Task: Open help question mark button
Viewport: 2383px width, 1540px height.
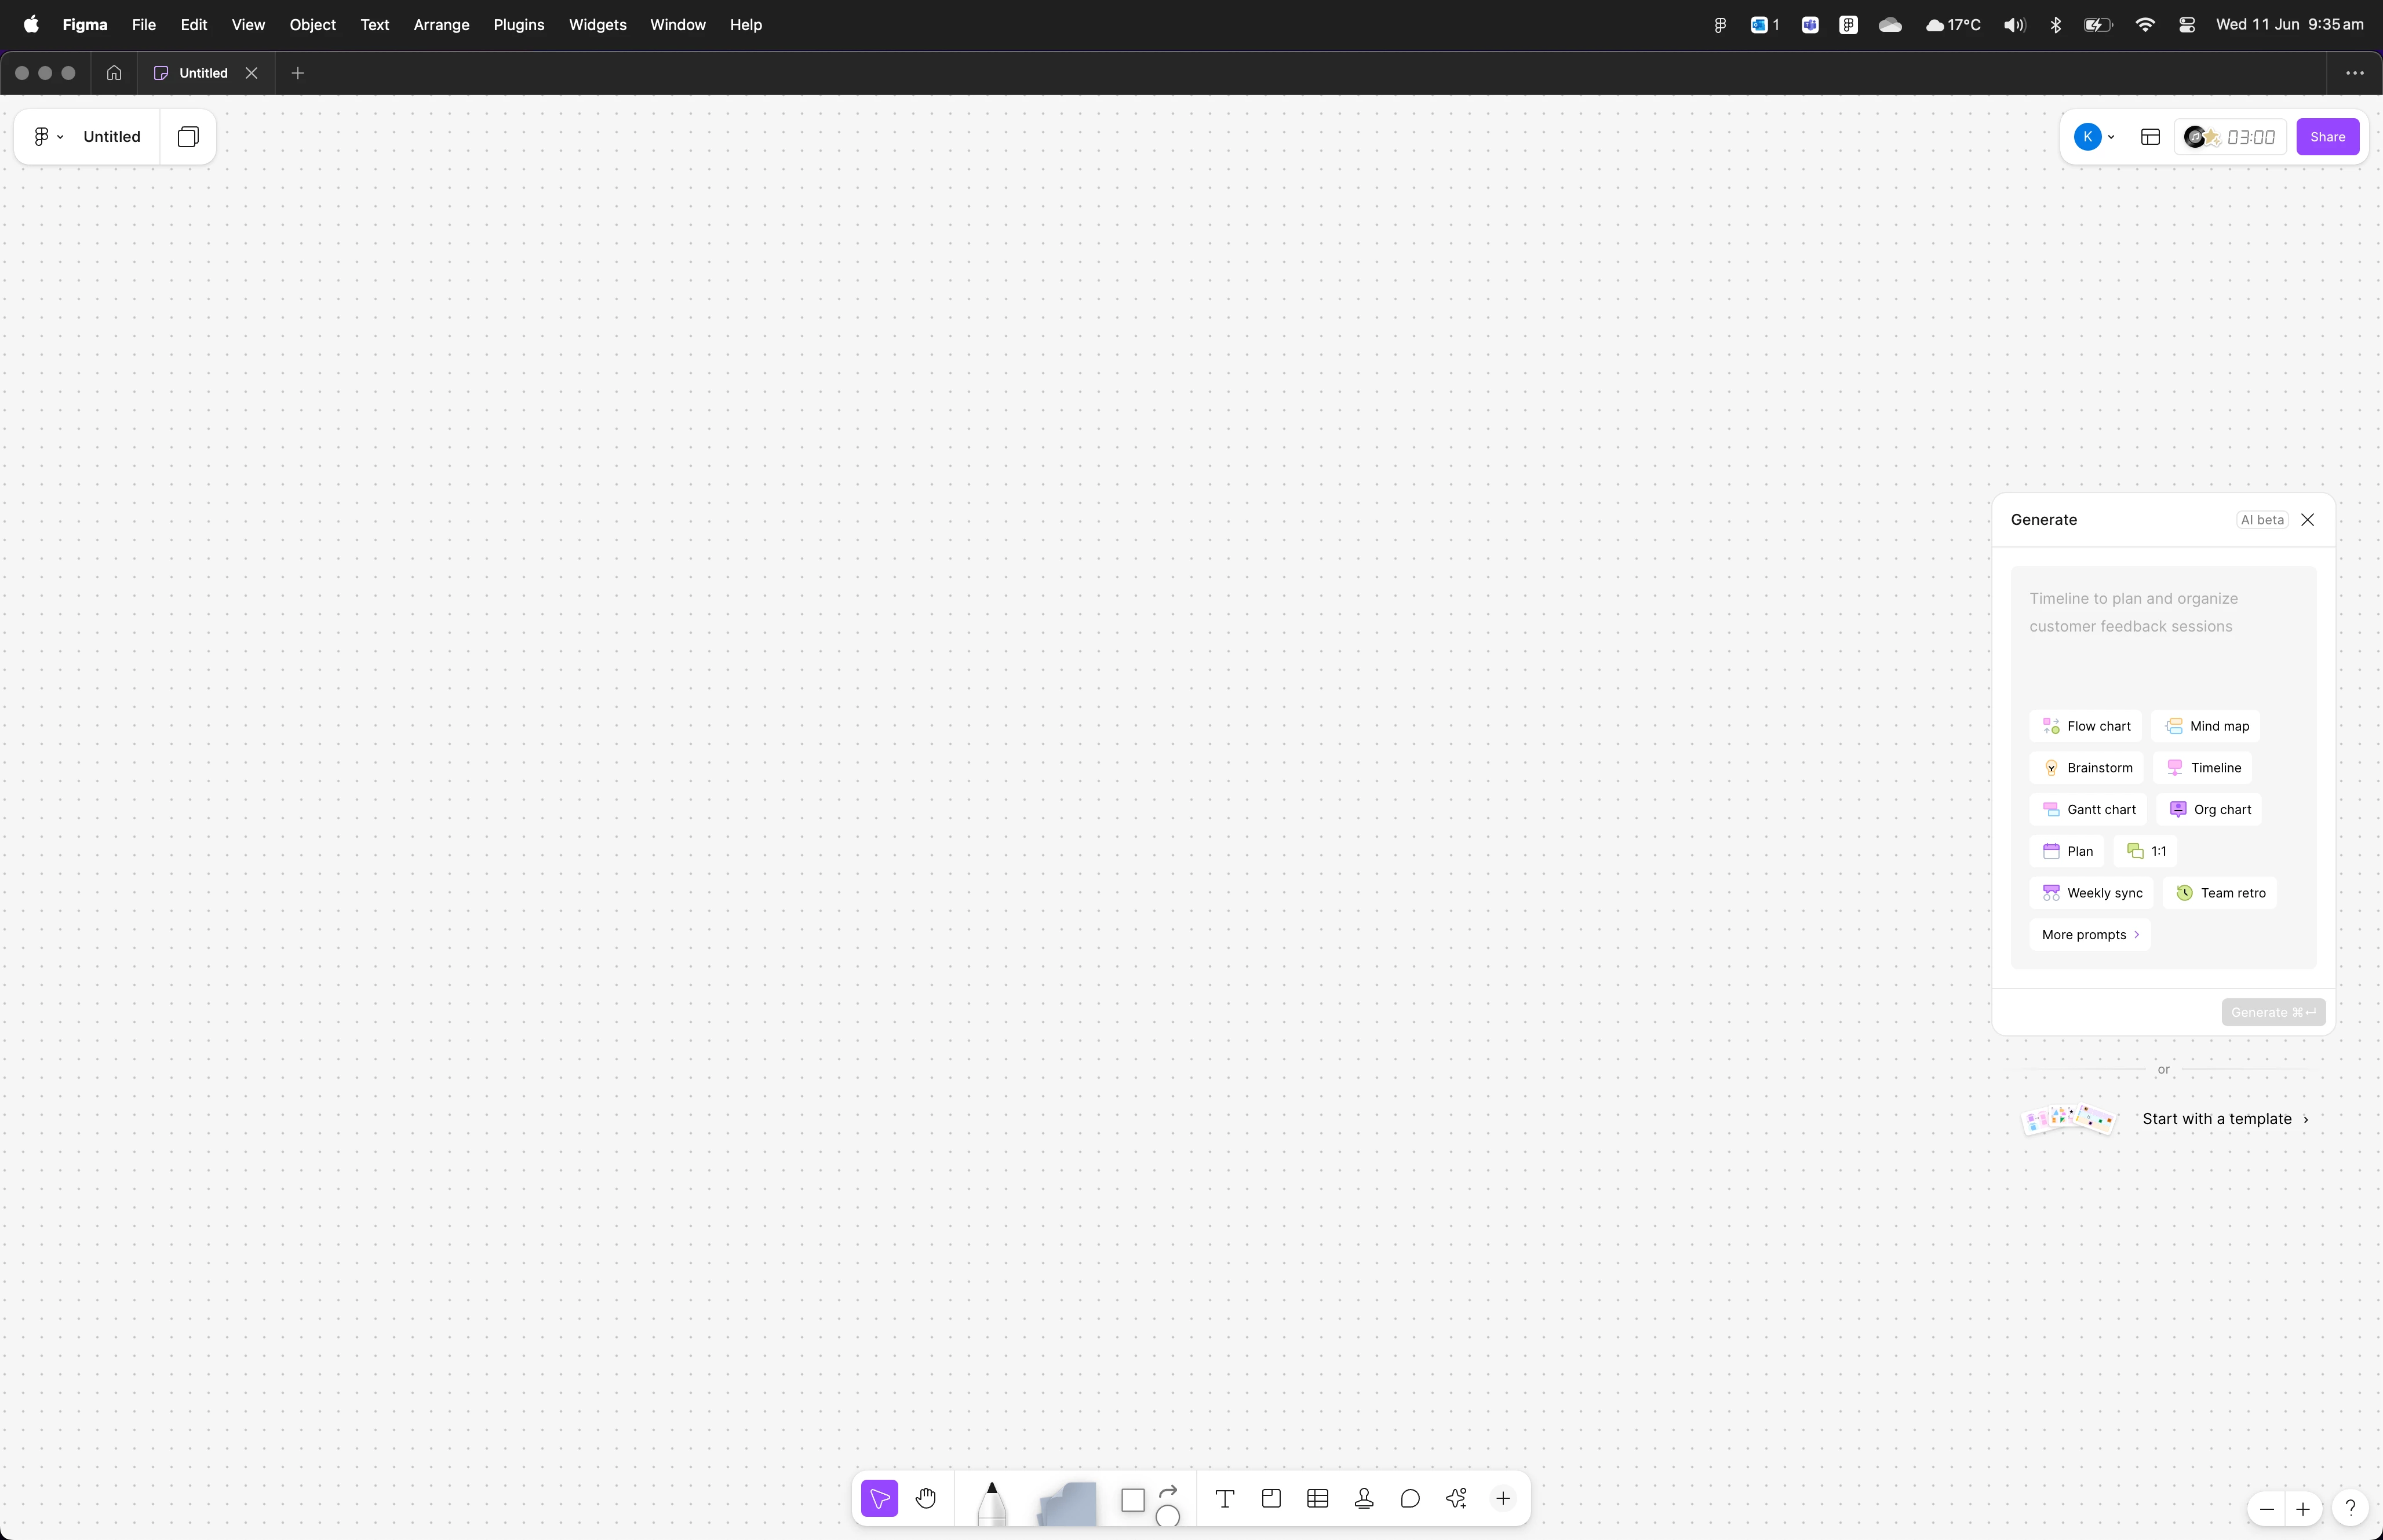Action: [2350, 1508]
